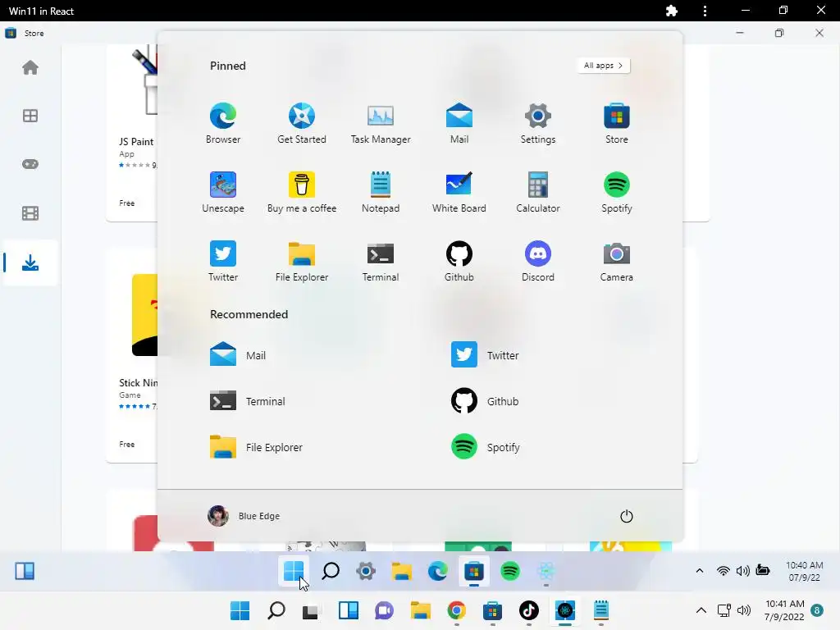
Task: Click the React atom icon in inner taskbar
Action: (546, 571)
